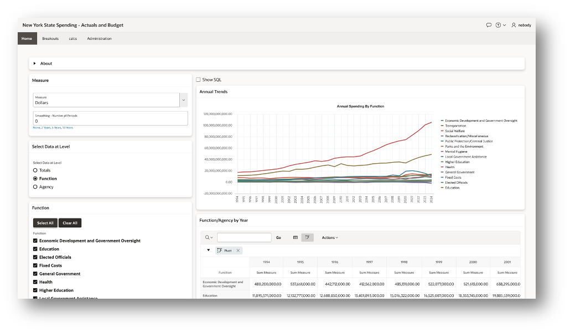Open the nobody user account menu

tap(521, 25)
